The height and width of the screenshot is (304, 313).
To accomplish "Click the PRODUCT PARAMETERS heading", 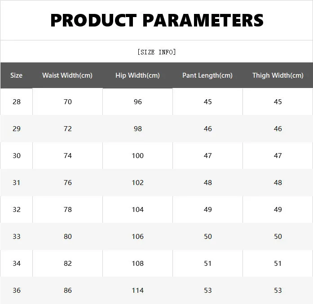I will point(157,20).
